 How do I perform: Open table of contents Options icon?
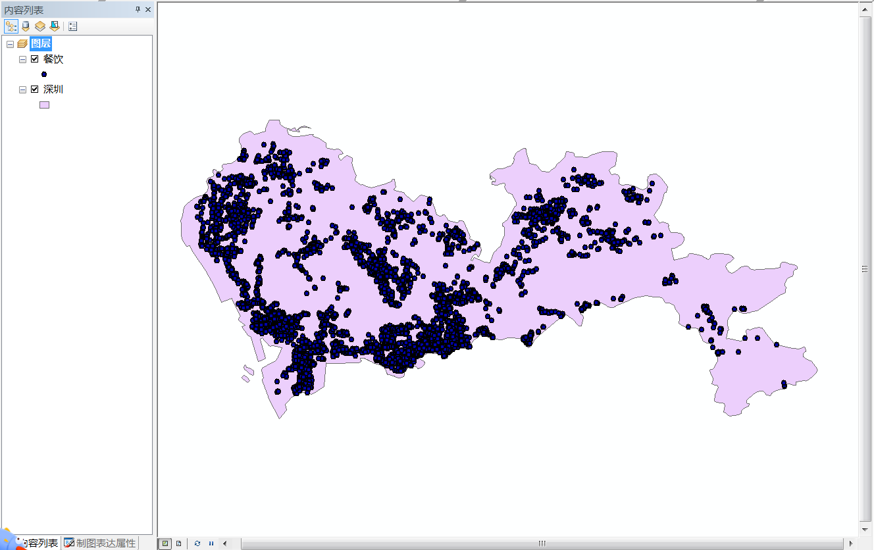[72, 26]
